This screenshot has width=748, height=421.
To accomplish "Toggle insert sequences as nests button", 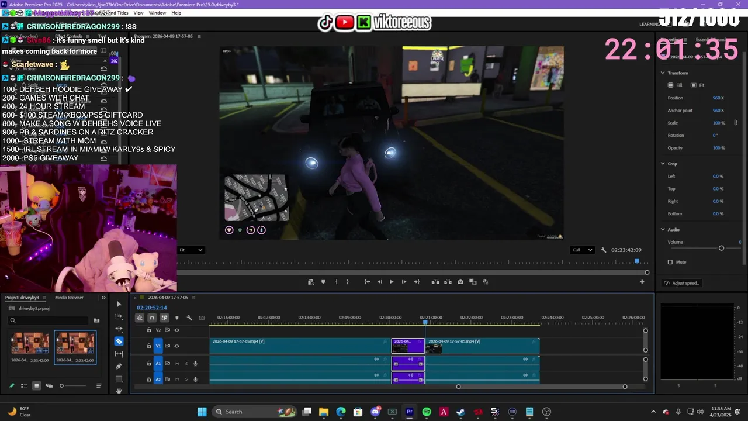I will pyautogui.click(x=140, y=318).
